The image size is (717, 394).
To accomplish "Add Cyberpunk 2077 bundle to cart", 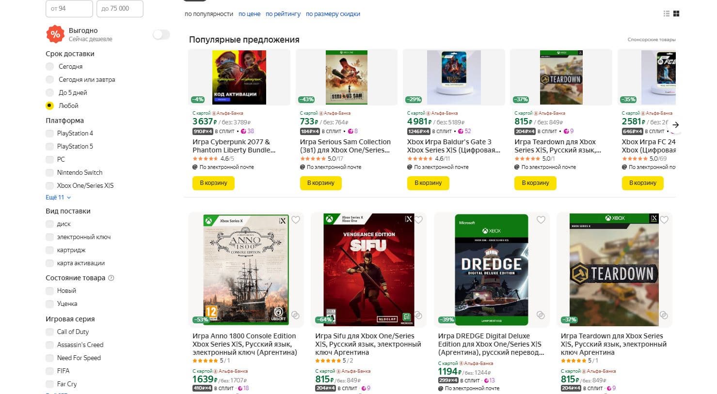I will (x=213, y=183).
